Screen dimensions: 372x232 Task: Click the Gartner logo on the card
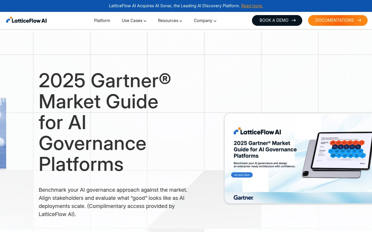pyautogui.click(x=244, y=197)
